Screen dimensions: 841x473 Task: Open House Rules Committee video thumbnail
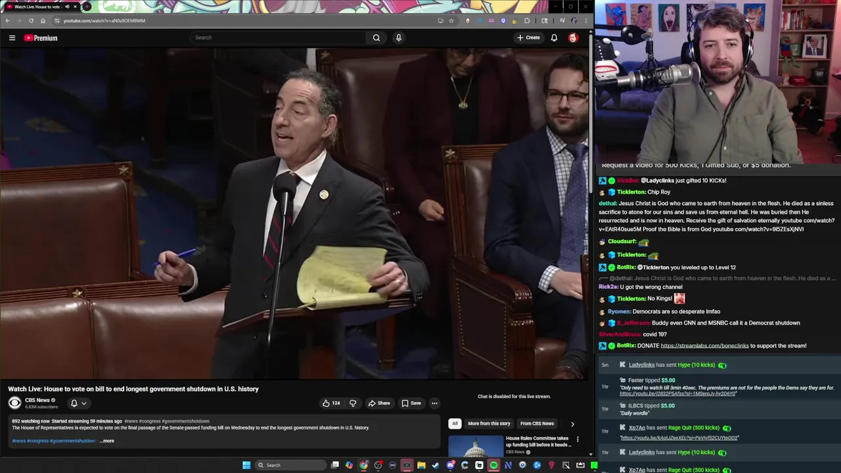(x=476, y=446)
